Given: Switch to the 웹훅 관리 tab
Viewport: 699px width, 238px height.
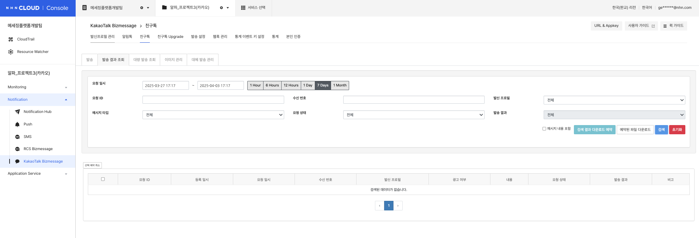Looking at the screenshot, I should (220, 37).
